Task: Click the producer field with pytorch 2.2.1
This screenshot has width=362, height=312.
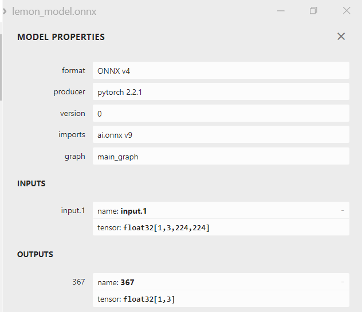Action: click(x=221, y=92)
